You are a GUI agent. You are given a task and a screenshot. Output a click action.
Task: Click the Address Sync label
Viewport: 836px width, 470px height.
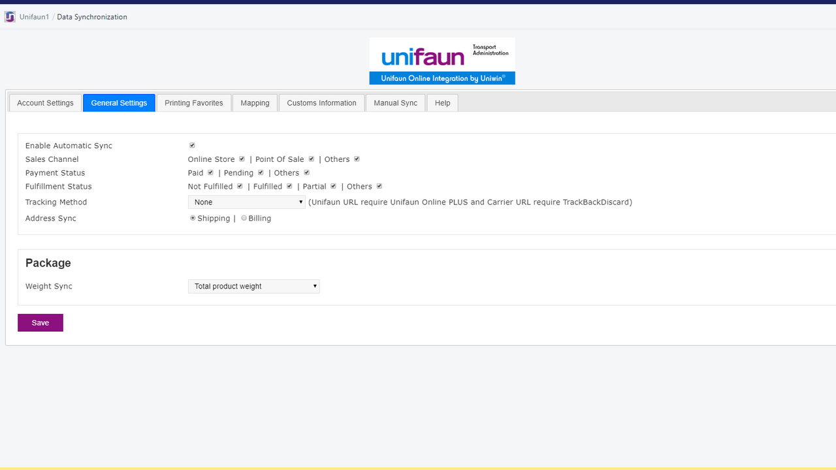click(51, 219)
